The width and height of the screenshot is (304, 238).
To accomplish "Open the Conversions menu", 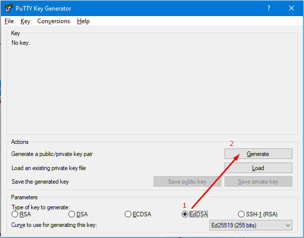I will coord(53,21).
